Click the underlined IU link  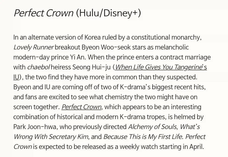click(16, 77)
